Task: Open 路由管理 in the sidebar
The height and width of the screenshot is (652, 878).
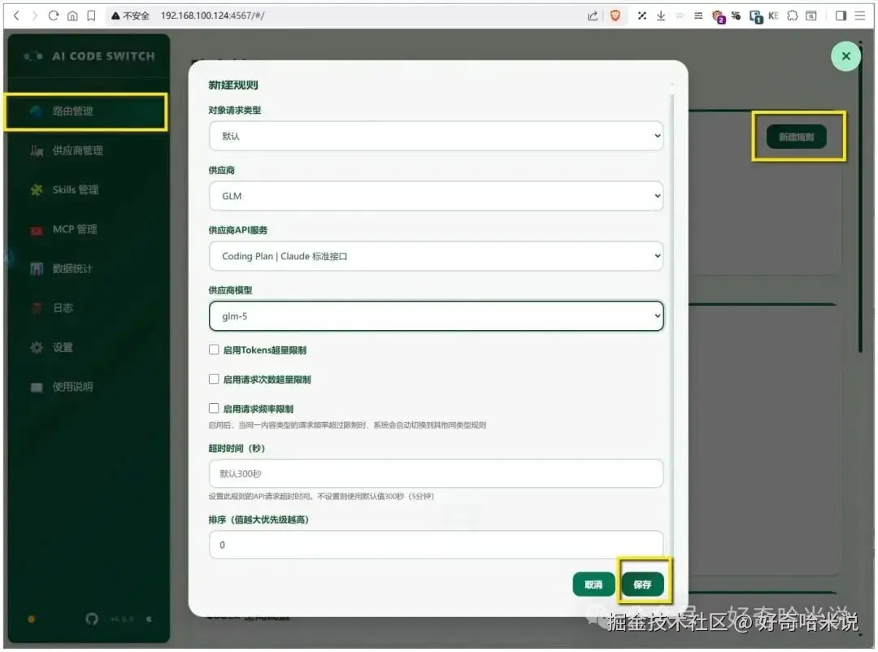Action: 86,111
